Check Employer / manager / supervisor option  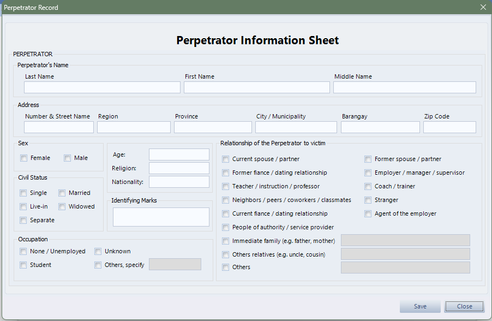[x=368, y=173]
